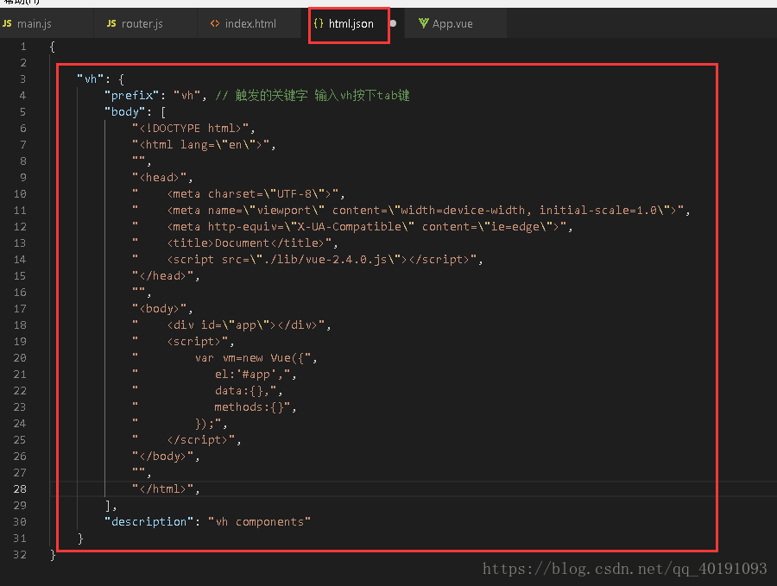Click the JS icon on main.js tab
This screenshot has height=586, width=777.
pyautogui.click(x=7, y=23)
